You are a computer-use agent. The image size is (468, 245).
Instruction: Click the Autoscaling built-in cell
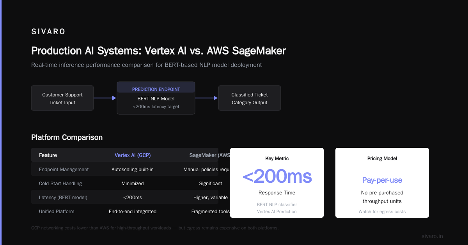pyautogui.click(x=133, y=169)
